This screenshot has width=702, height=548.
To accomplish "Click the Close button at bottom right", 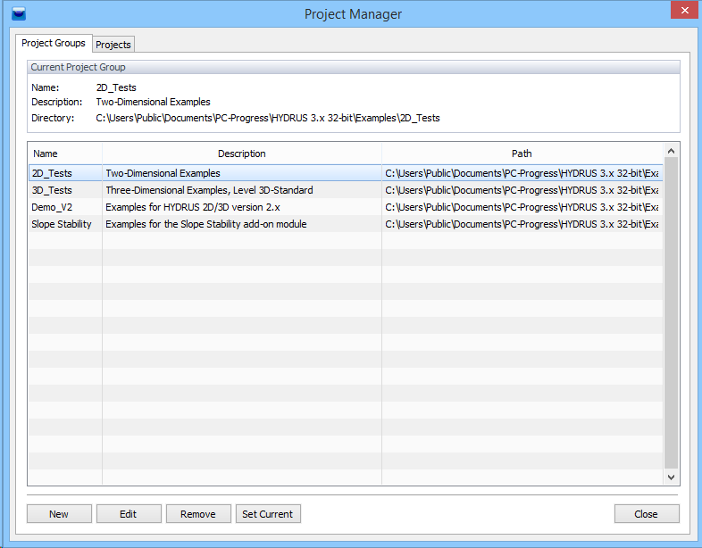I will [x=647, y=513].
